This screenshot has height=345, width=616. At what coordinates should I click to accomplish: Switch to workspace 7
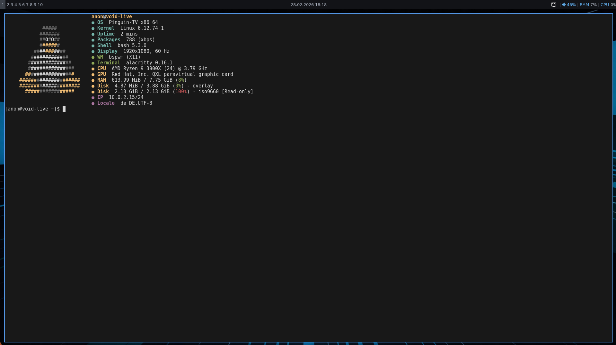(x=27, y=5)
